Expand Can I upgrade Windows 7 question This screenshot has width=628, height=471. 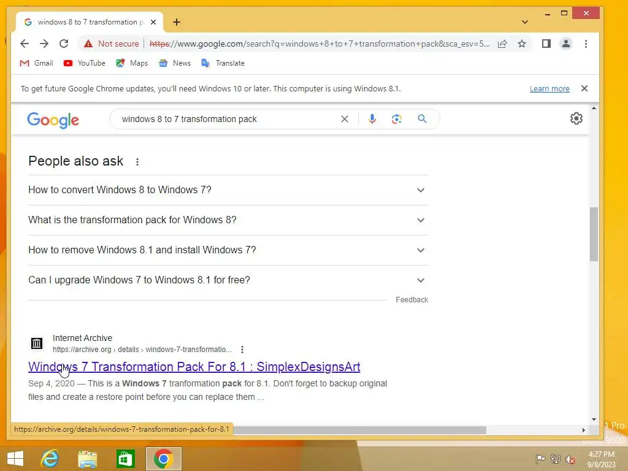pos(228,280)
